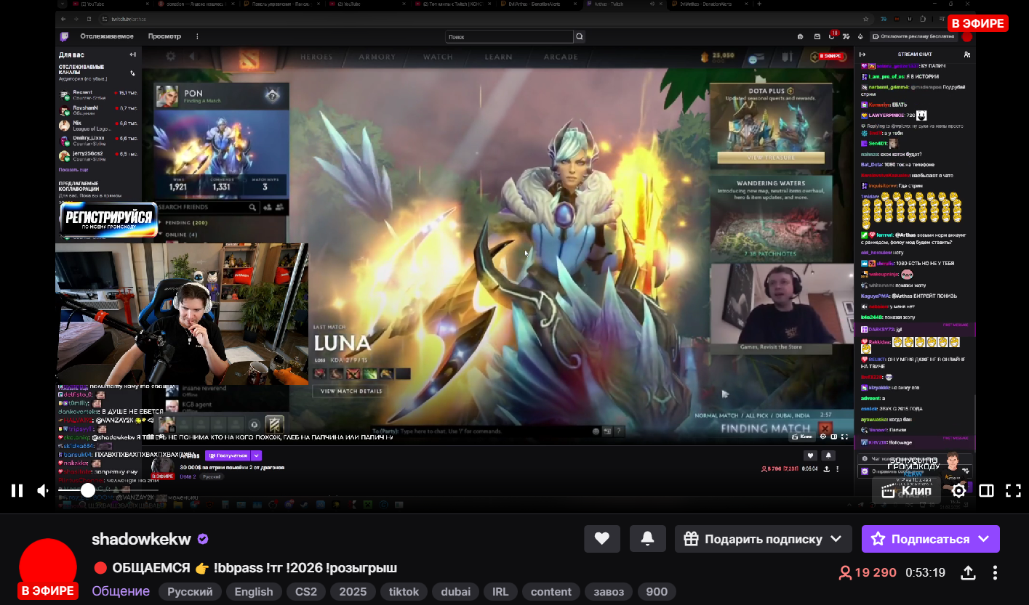
Task: Click the Поиск search field in streamed Twitch
Action: (510, 36)
